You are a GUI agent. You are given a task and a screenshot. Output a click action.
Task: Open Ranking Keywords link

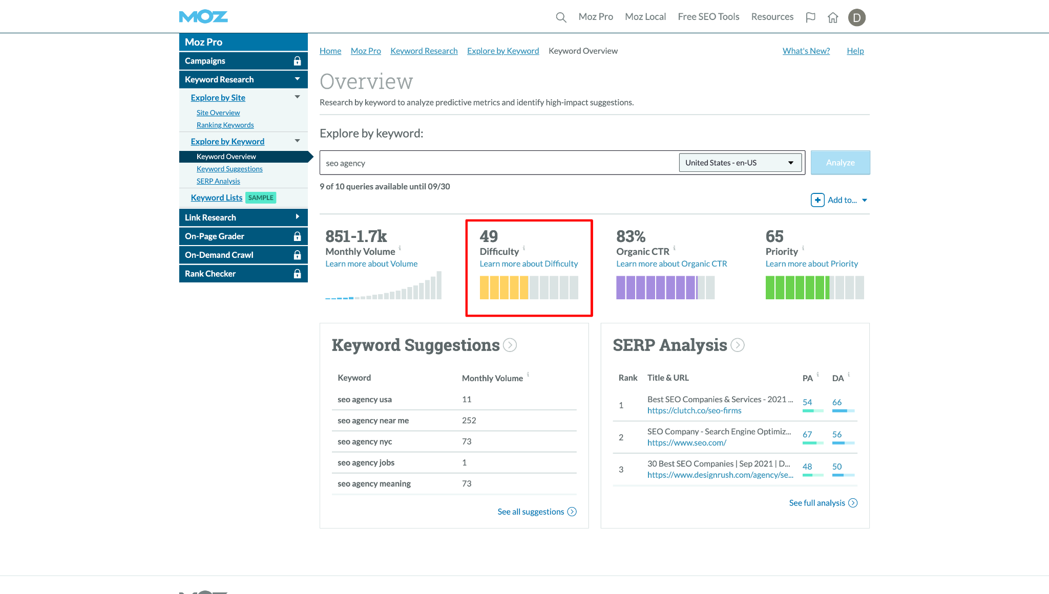coord(225,125)
